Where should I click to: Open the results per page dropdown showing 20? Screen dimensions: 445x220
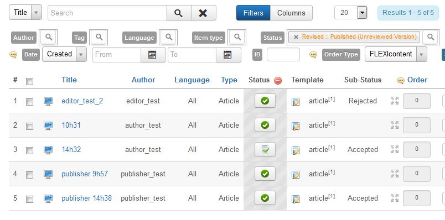[x=351, y=13]
